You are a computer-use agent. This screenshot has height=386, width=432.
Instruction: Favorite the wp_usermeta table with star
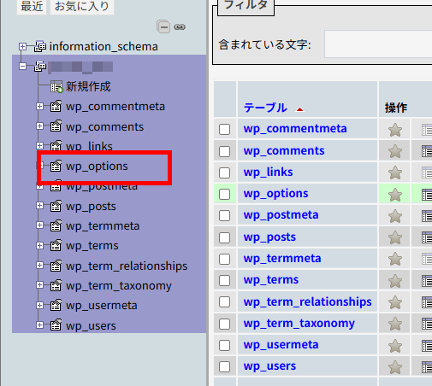395,346
